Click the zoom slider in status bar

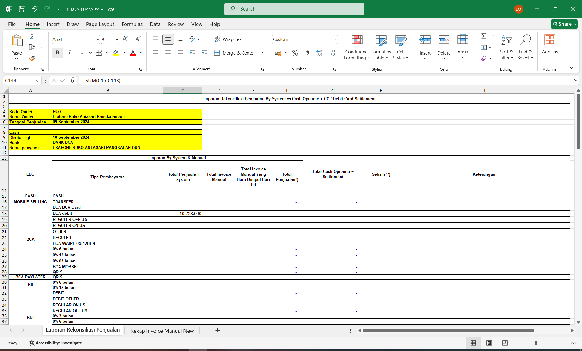pyautogui.click(x=536, y=343)
